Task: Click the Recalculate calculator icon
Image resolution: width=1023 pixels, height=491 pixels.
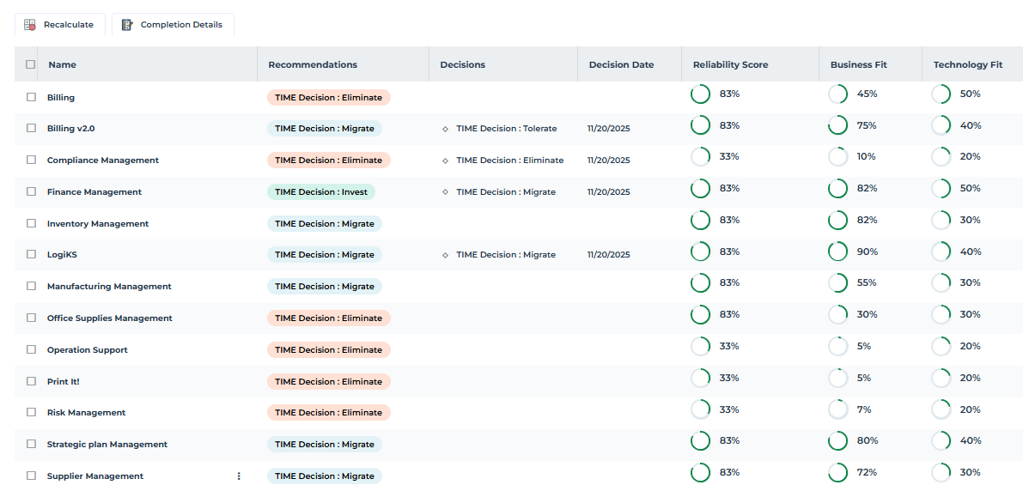Action: point(30,25)
